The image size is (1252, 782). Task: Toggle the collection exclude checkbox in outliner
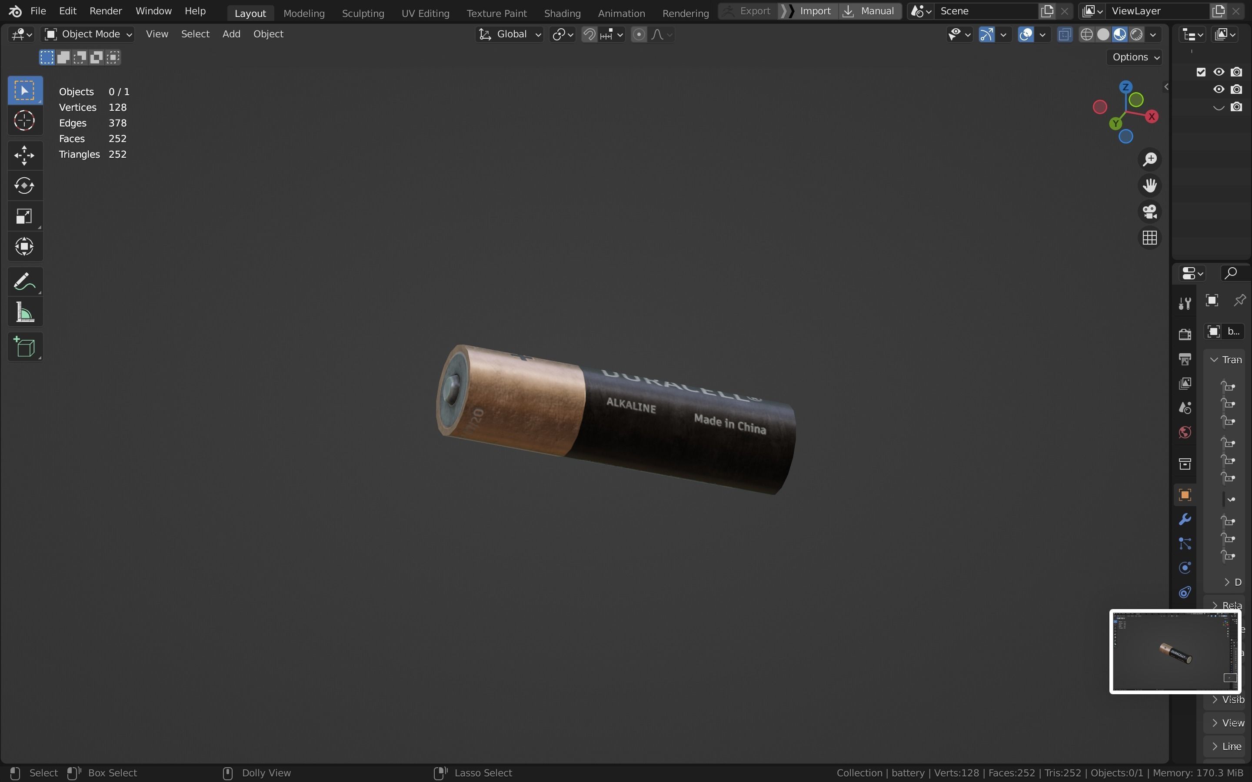1201,72
